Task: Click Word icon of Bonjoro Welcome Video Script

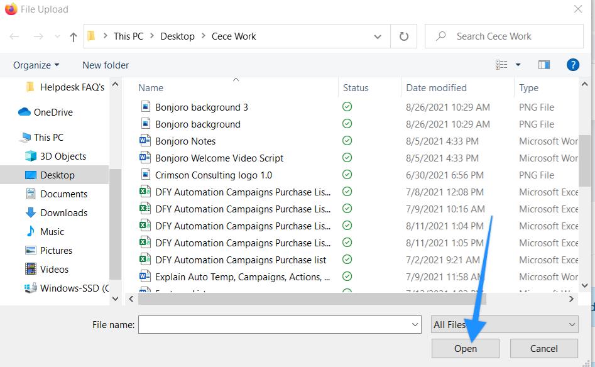Action: click(x=145, y=157)
